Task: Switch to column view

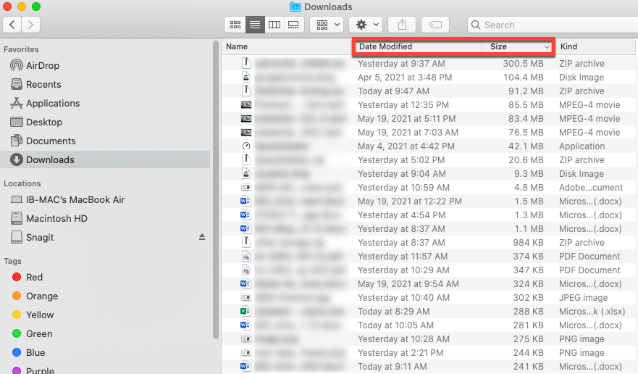Action: (274, 25)
